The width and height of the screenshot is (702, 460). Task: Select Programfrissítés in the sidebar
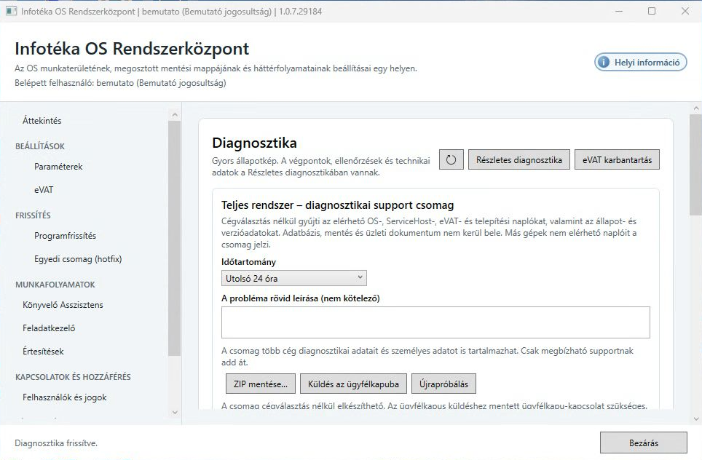click(x=65, y=236)
